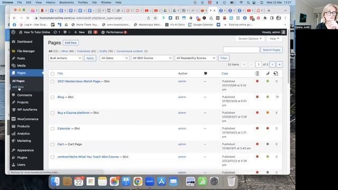Click the Filter button

224,58
